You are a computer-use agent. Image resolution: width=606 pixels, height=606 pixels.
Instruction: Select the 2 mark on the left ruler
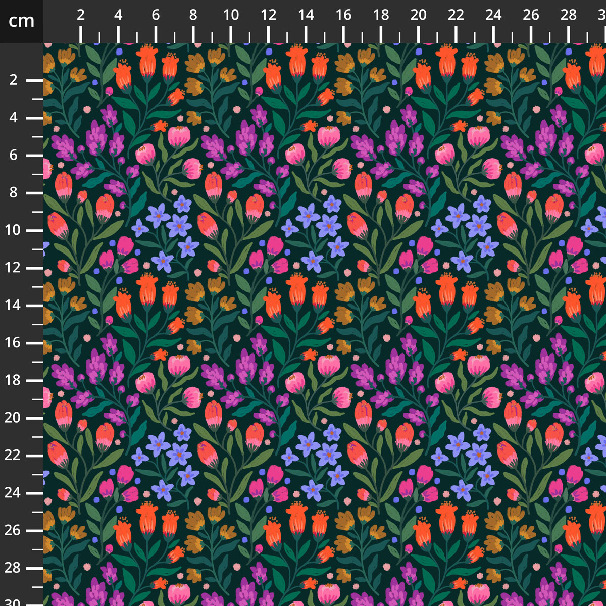(x=14, y=80)
